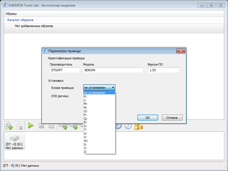Select drive letter W:
Screen dimensions: 228x171
pos(99,141)
